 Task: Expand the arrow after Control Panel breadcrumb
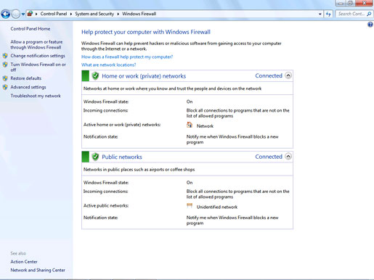pyautogui.click(x=71, y=14)
